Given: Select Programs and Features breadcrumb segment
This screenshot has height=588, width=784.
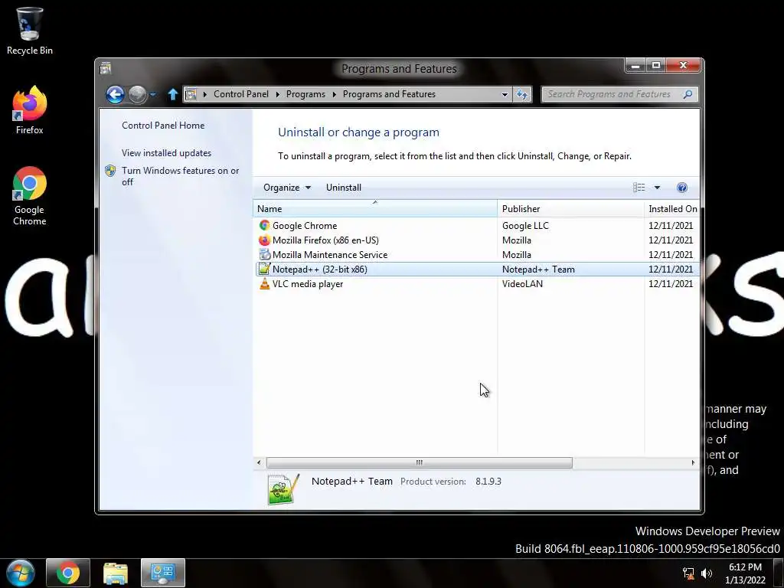Looking at the screenshot, I should pyautogui.click(x=389, y=94).
